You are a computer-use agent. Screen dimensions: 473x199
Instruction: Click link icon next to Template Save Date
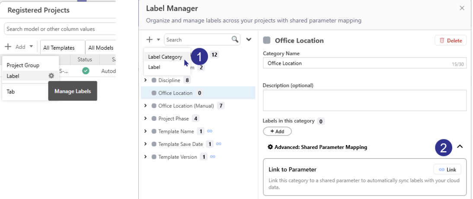219,144
